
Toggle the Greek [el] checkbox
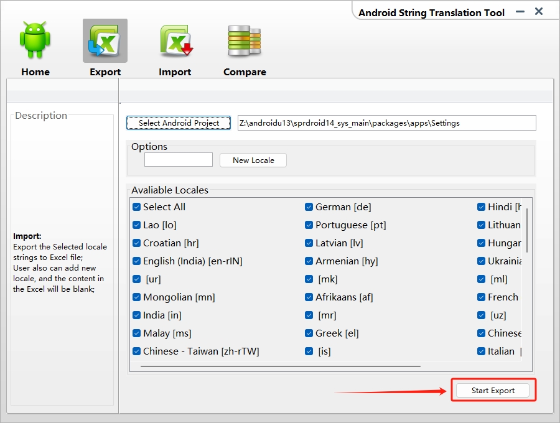[x=309, y=333]
